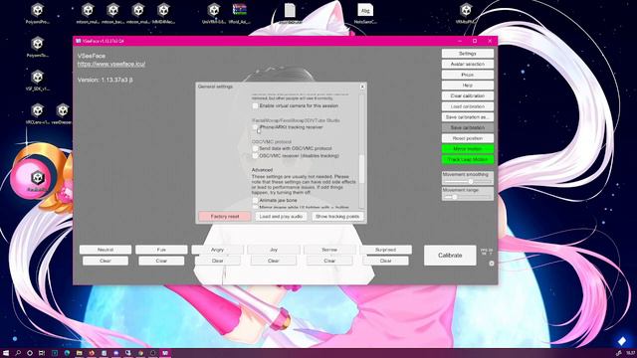The width and height of the screenshot is (637, 358).
Task: Click Clear under the Fun button
Action: click(161, 261)
